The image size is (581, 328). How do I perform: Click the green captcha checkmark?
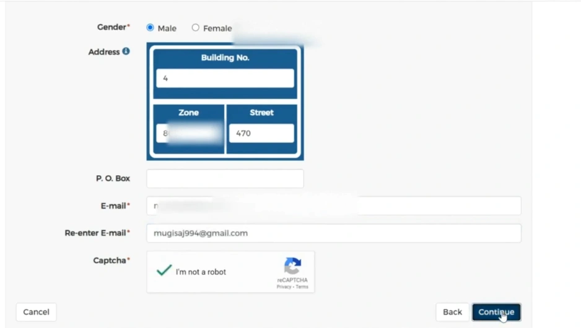click(164, 270)
